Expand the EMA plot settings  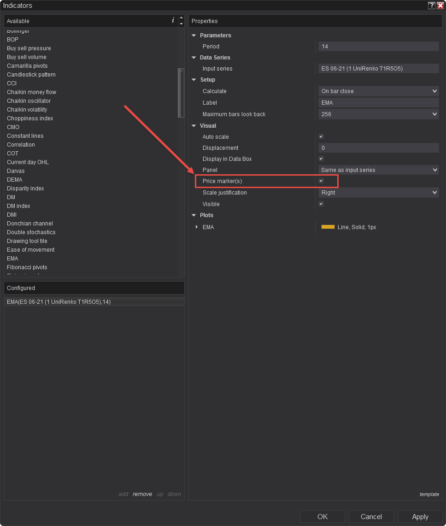coord(197,227)
